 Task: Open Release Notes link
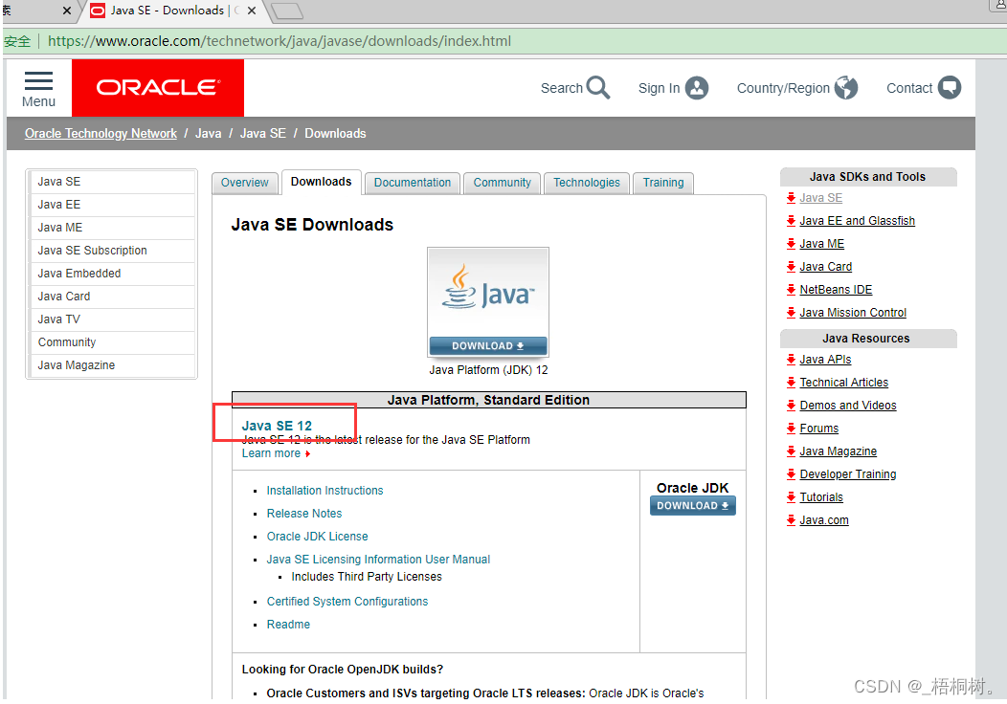pyautogui.click(x=304, y=514)
